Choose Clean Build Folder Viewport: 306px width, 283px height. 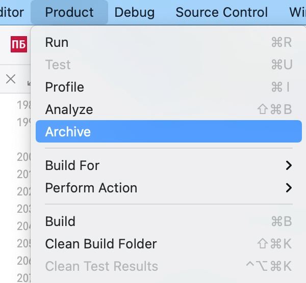pos(169,244)
